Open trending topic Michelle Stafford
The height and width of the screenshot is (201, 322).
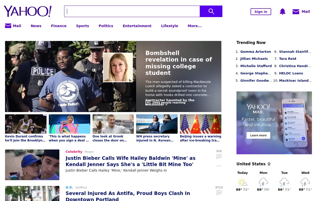tap(256, 66)
